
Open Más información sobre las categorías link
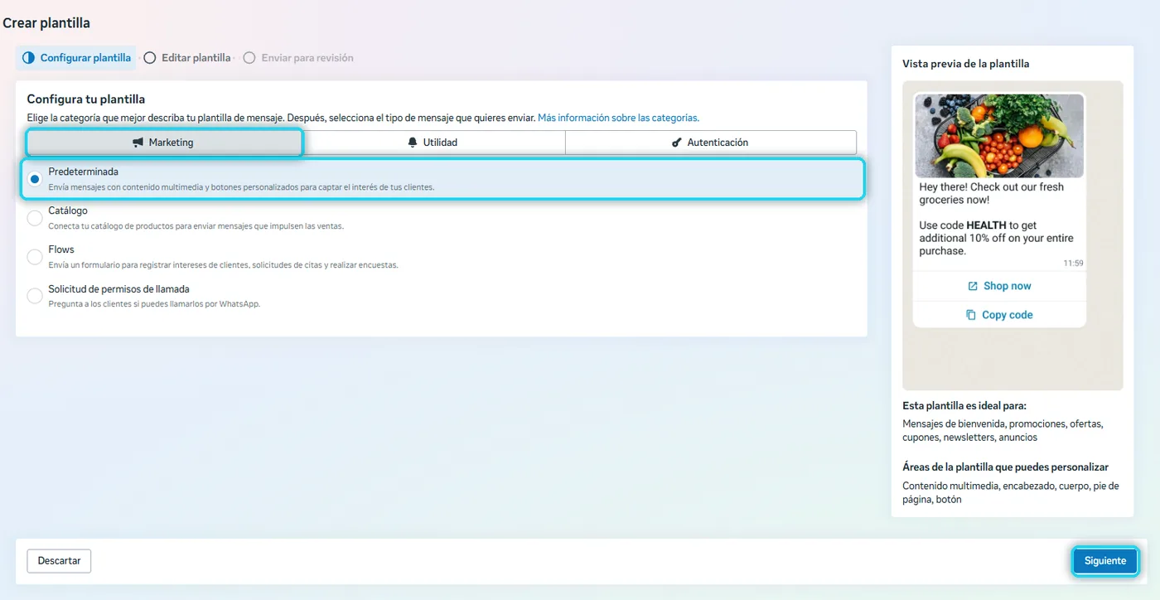(618, 119)
